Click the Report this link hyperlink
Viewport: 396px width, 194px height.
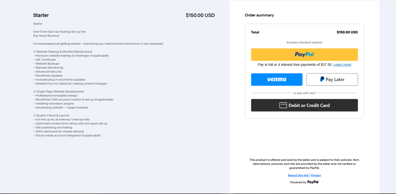(x=298, y=175)
